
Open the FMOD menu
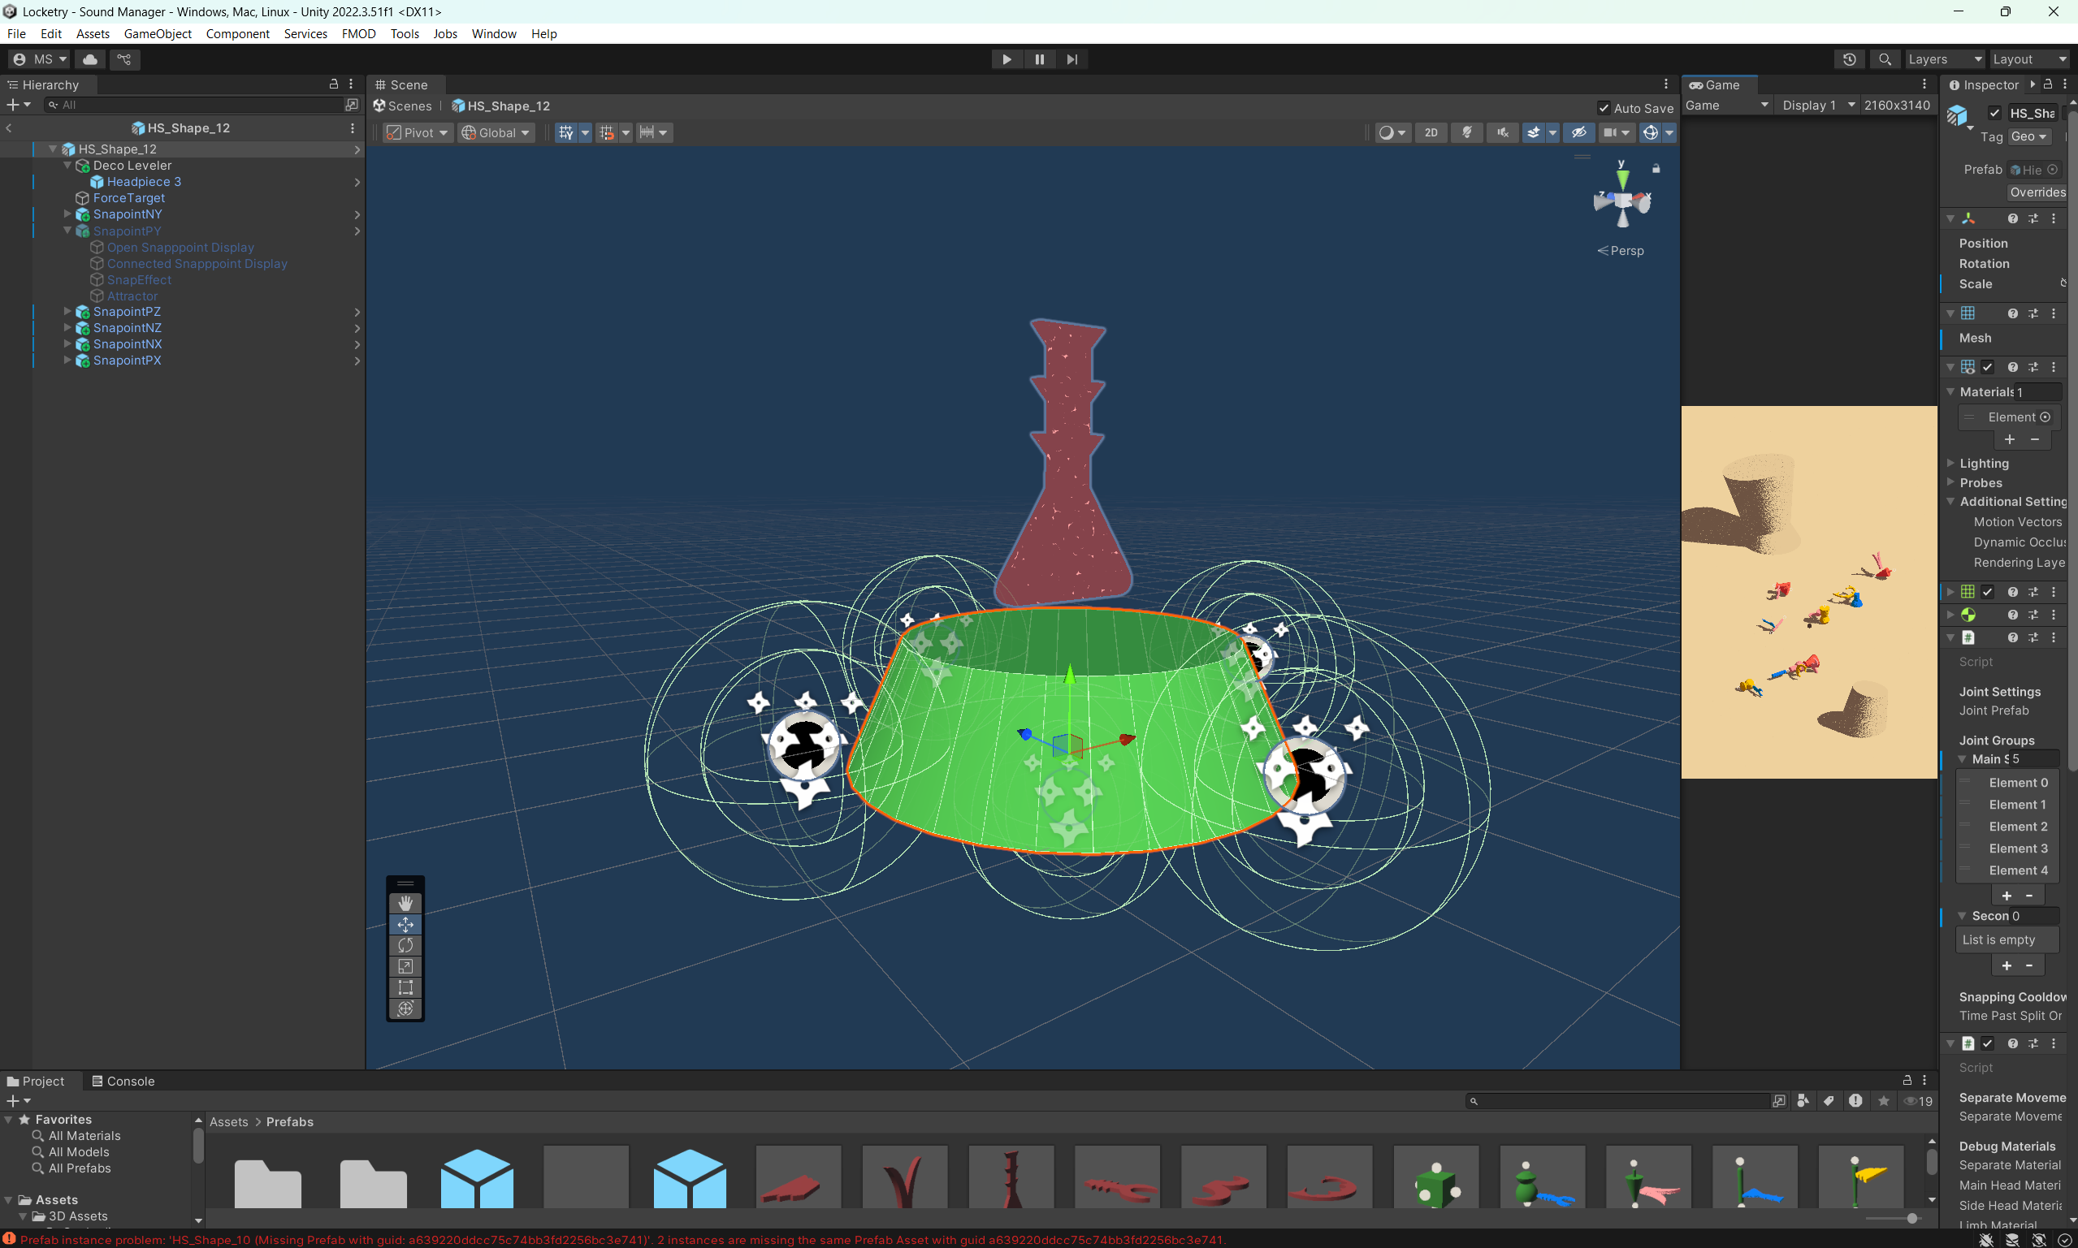pos(358,33)
